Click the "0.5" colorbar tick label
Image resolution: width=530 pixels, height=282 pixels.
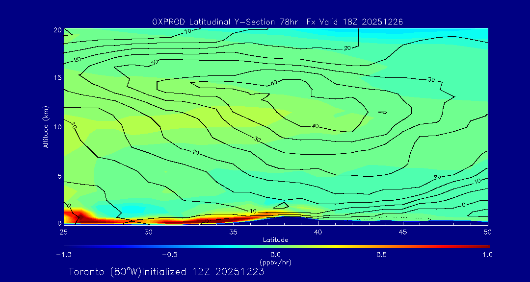point(382,255)
